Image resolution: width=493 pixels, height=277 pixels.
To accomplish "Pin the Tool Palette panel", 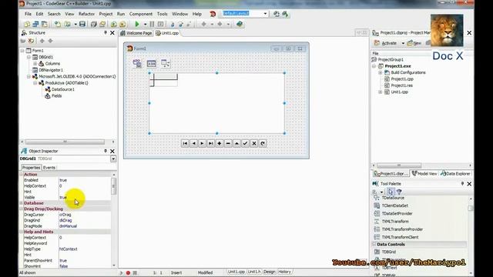I will (462, 184).
